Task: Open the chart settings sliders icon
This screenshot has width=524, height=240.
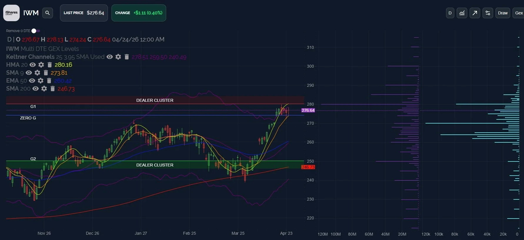Action: tap(488, 13)
